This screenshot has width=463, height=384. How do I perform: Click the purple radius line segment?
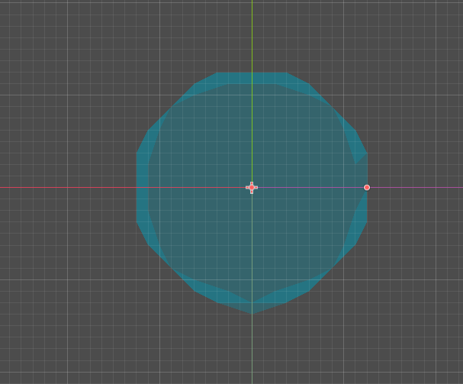pyautogui.click(x=310, y=187)
